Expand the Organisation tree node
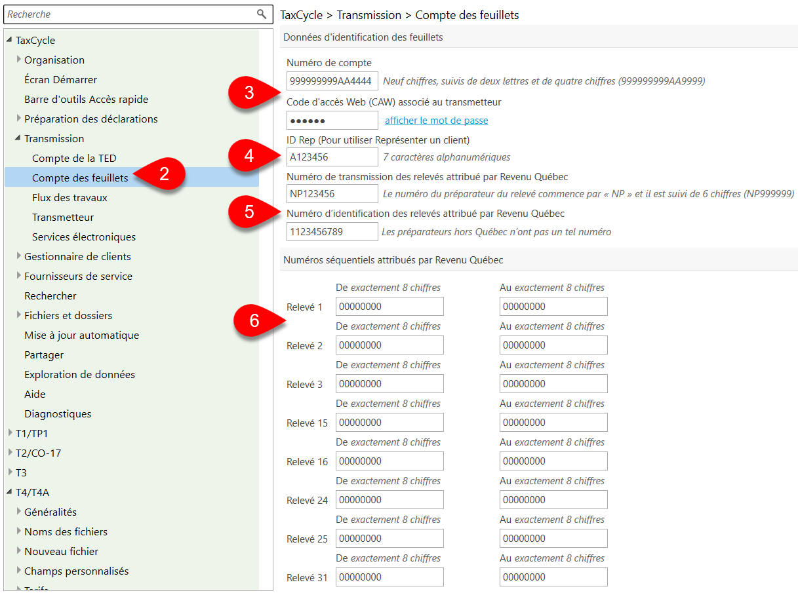Screen dimensions: 798x593 pos(19,60)
